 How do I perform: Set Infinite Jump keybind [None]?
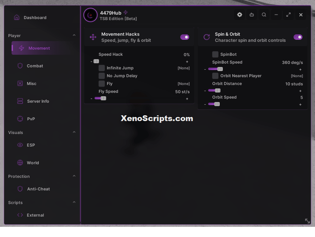point(184,68)
